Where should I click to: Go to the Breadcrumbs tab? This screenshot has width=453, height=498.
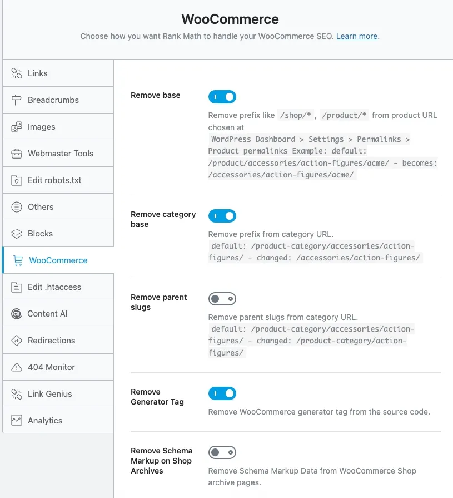(x=58, y=100)
